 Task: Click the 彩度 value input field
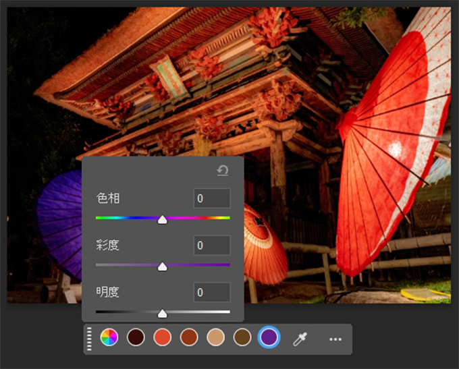(212, 246)
